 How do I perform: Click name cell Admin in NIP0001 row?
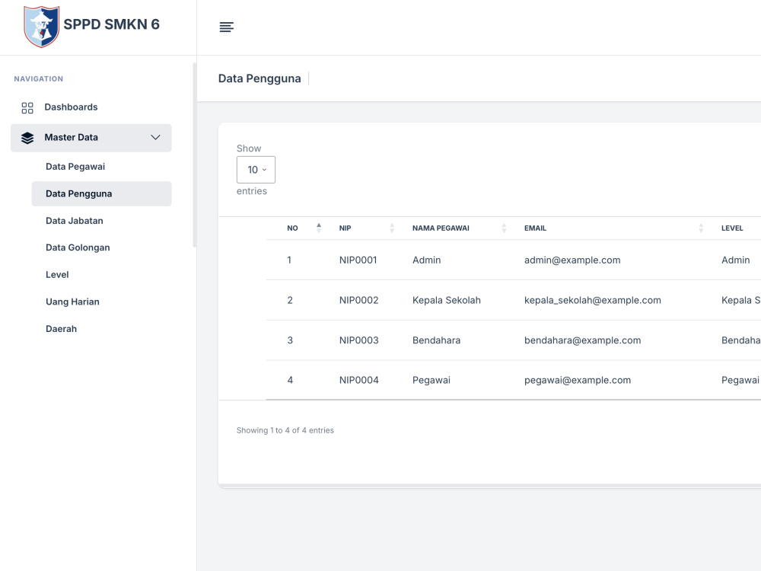(x=427, y=260)
